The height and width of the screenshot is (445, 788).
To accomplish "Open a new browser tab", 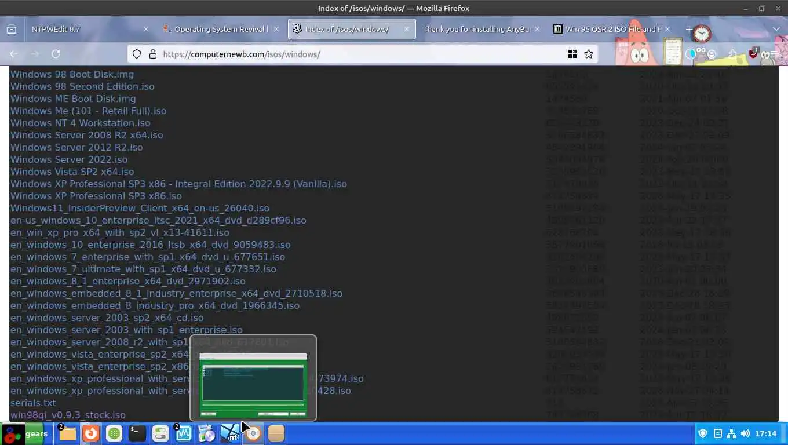I will (689, 29).
